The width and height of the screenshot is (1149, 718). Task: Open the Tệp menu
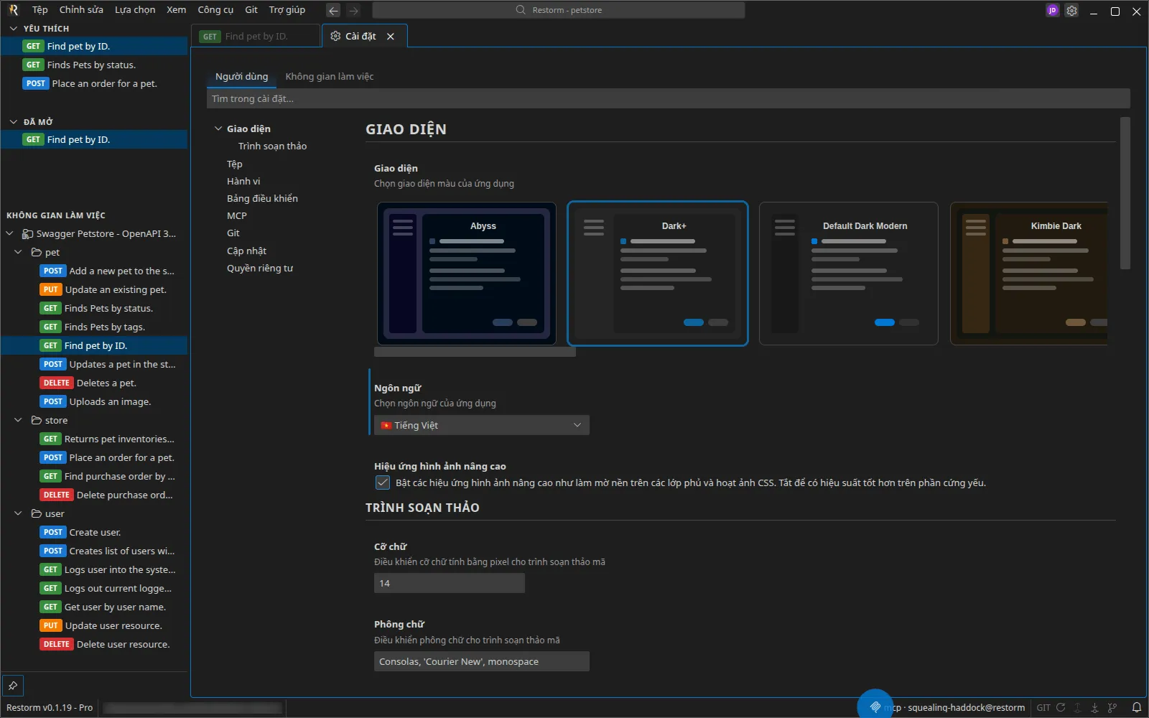click(x=40, y=10)
